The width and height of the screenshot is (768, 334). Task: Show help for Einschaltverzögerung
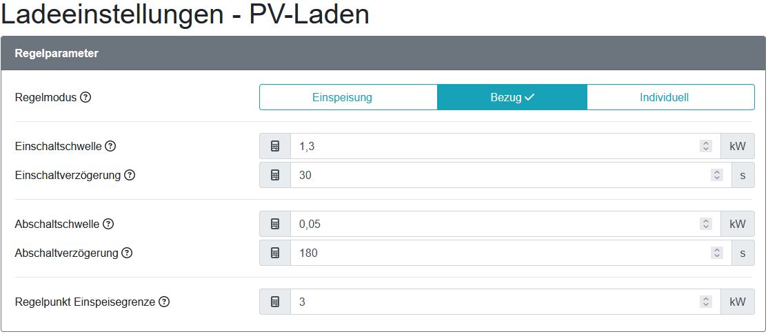click(x=130, y=175)
